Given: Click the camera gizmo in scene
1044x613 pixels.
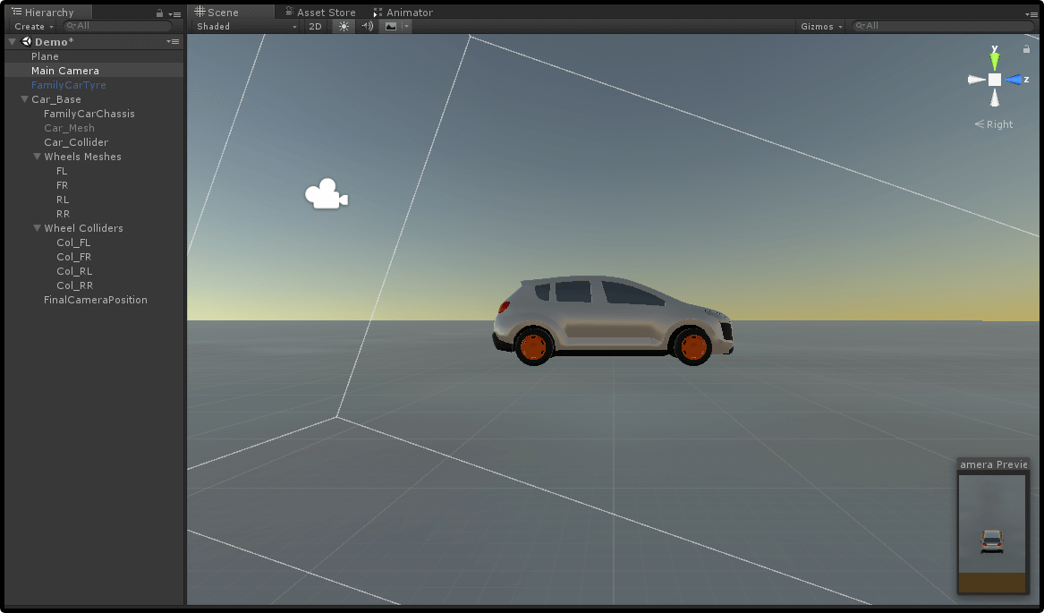Looking at the screenshot, I should pos(326,195).
